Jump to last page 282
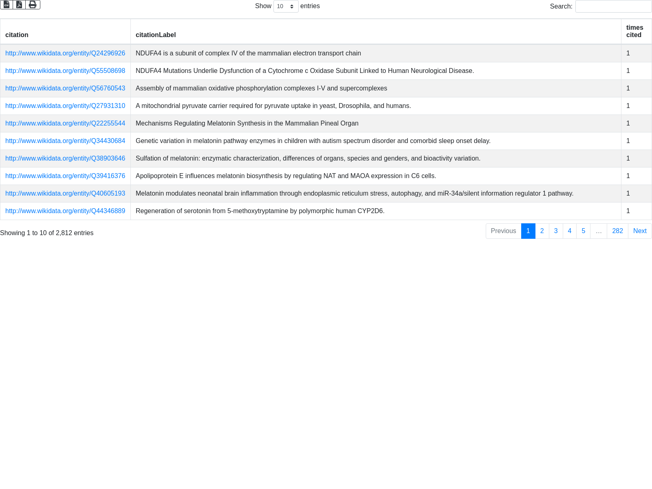Viewport: 652px width, 489px height. click(617, 231)
